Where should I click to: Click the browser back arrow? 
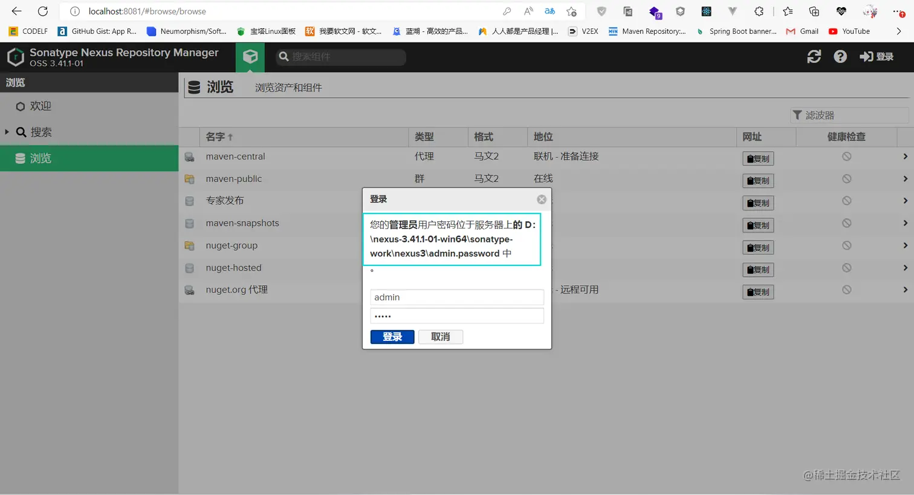point(16,11)
